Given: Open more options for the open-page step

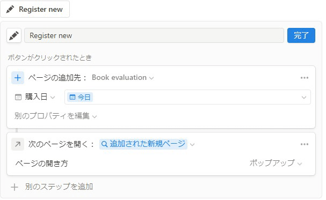Looking at the screenshot, I should [305, 144].
